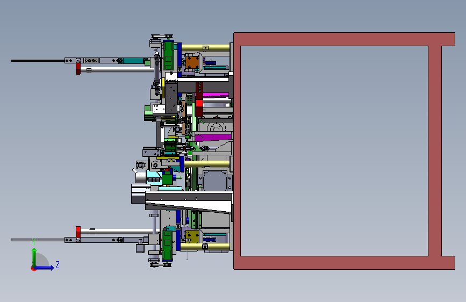
Task: Click the red origin ball of the coordinate triad
Action: 33,268
